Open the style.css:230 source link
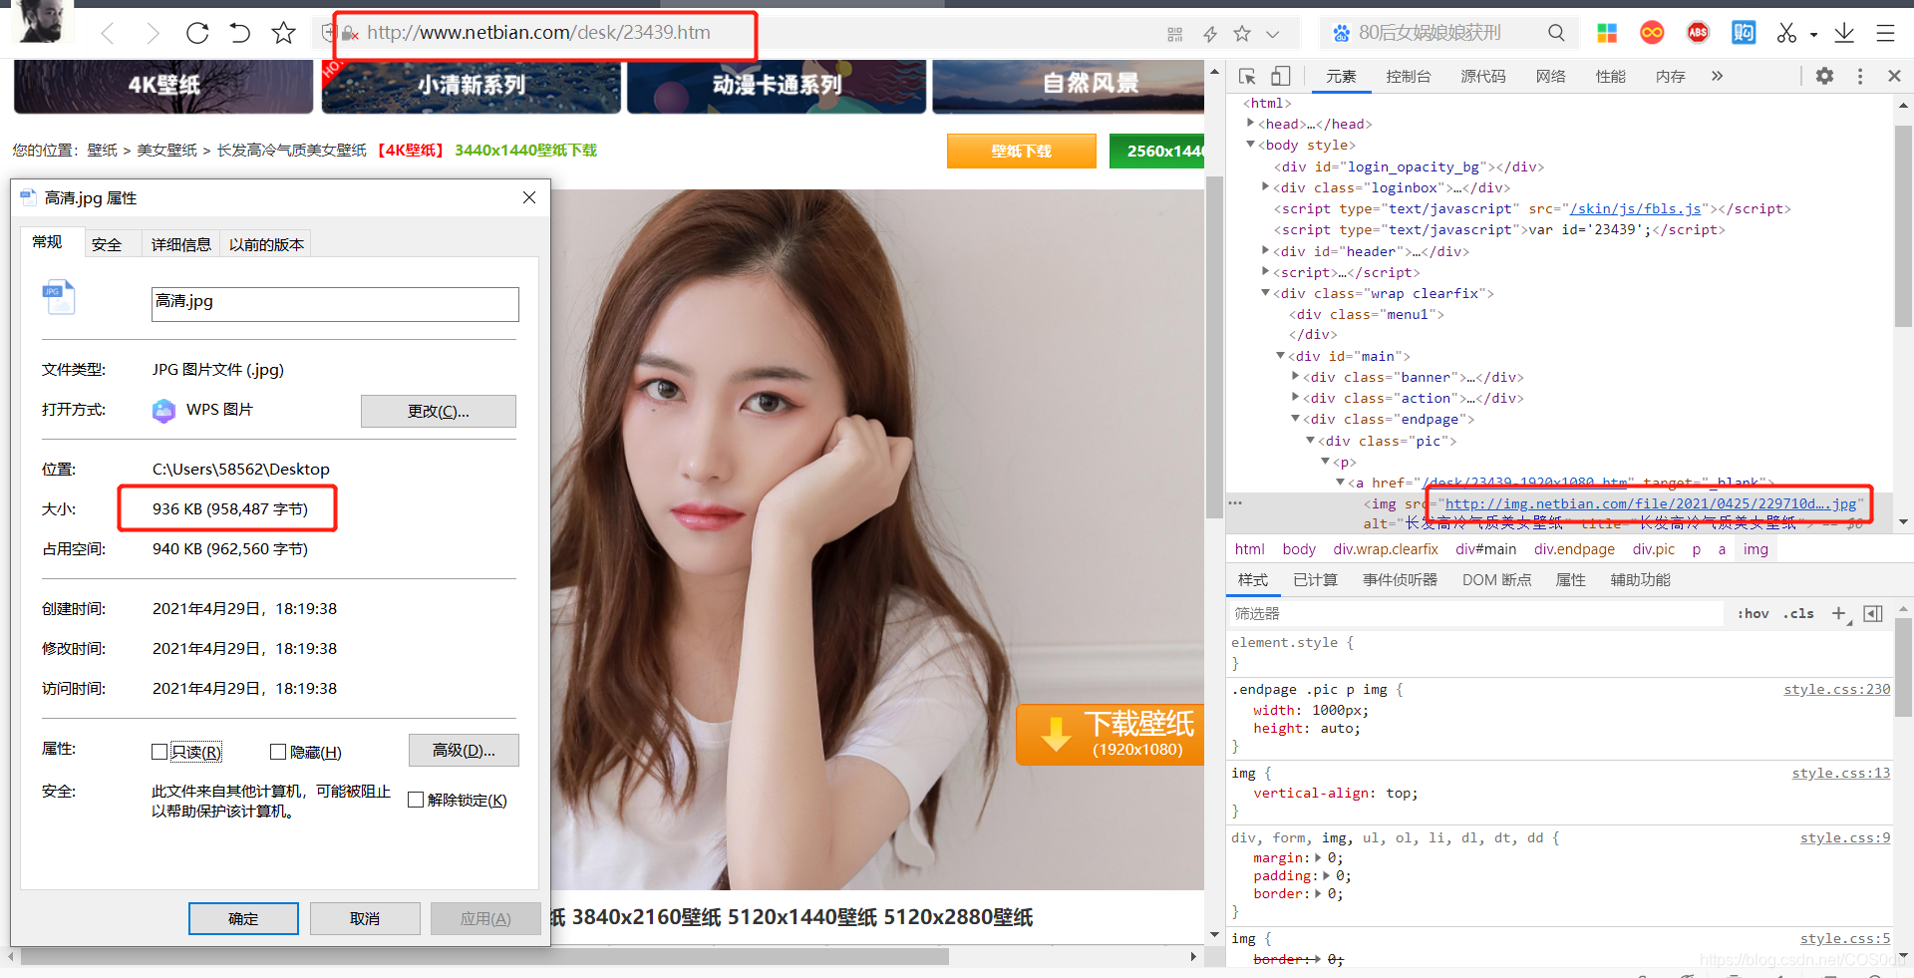The width and height of the screenshot is (1914, 978). click(x=1836, y=689)
